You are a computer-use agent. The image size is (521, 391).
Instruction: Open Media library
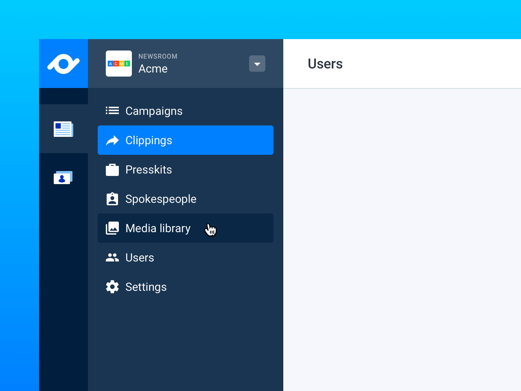(186, 228)
